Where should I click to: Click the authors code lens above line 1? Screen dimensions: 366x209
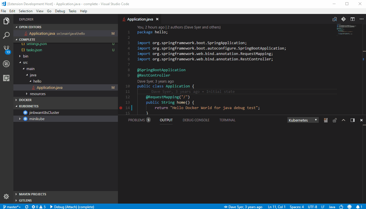(194, 27)
